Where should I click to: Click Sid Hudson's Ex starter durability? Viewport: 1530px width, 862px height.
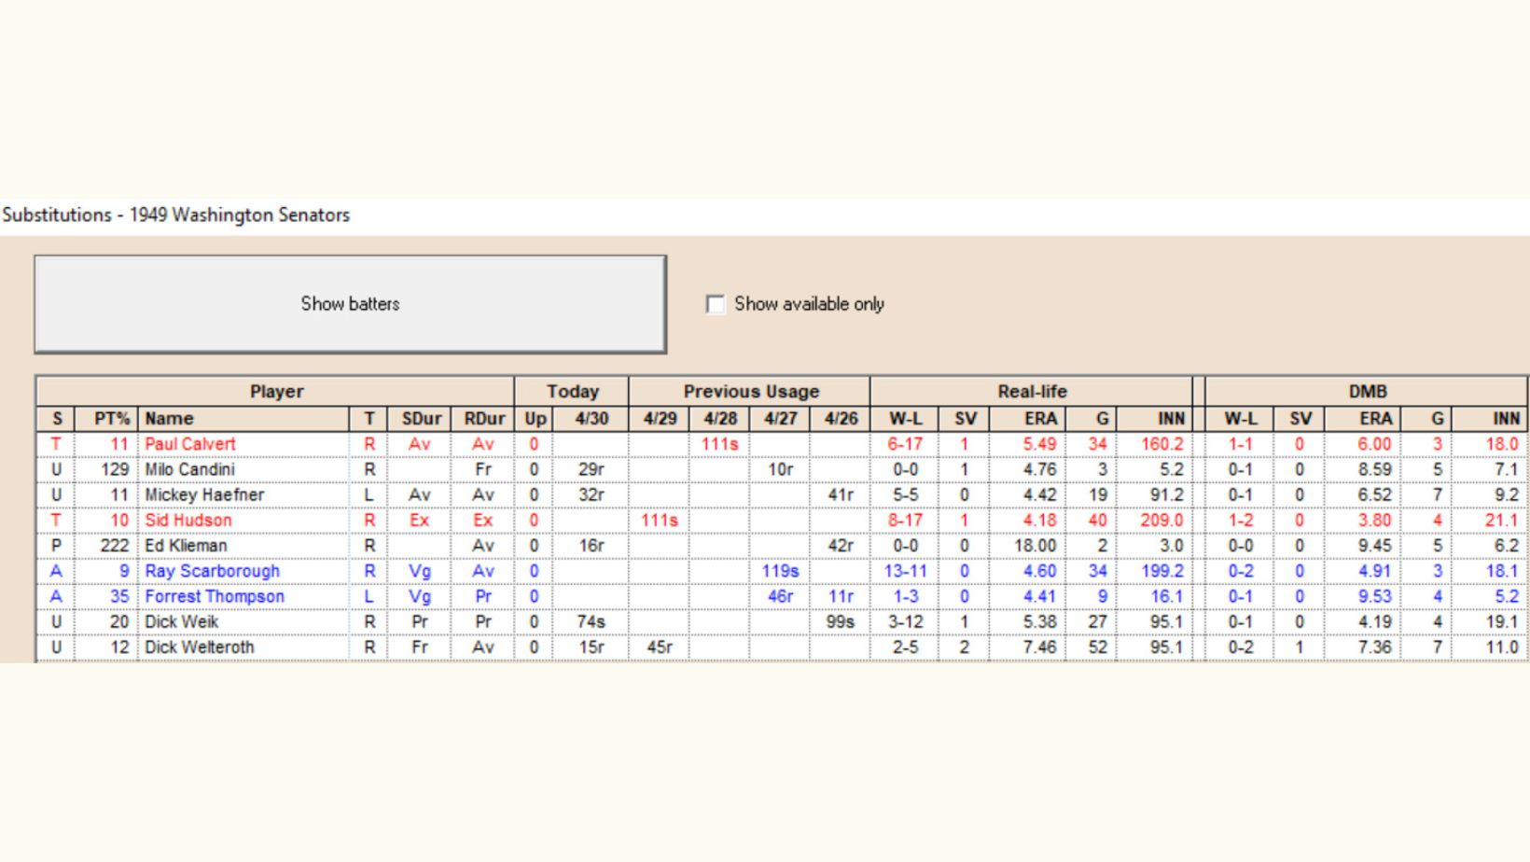(x=420, y=520)
